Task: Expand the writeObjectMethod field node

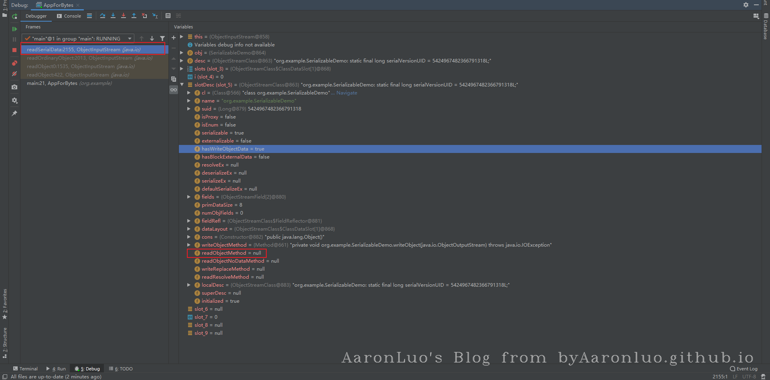Action: (x=189, y=245)
